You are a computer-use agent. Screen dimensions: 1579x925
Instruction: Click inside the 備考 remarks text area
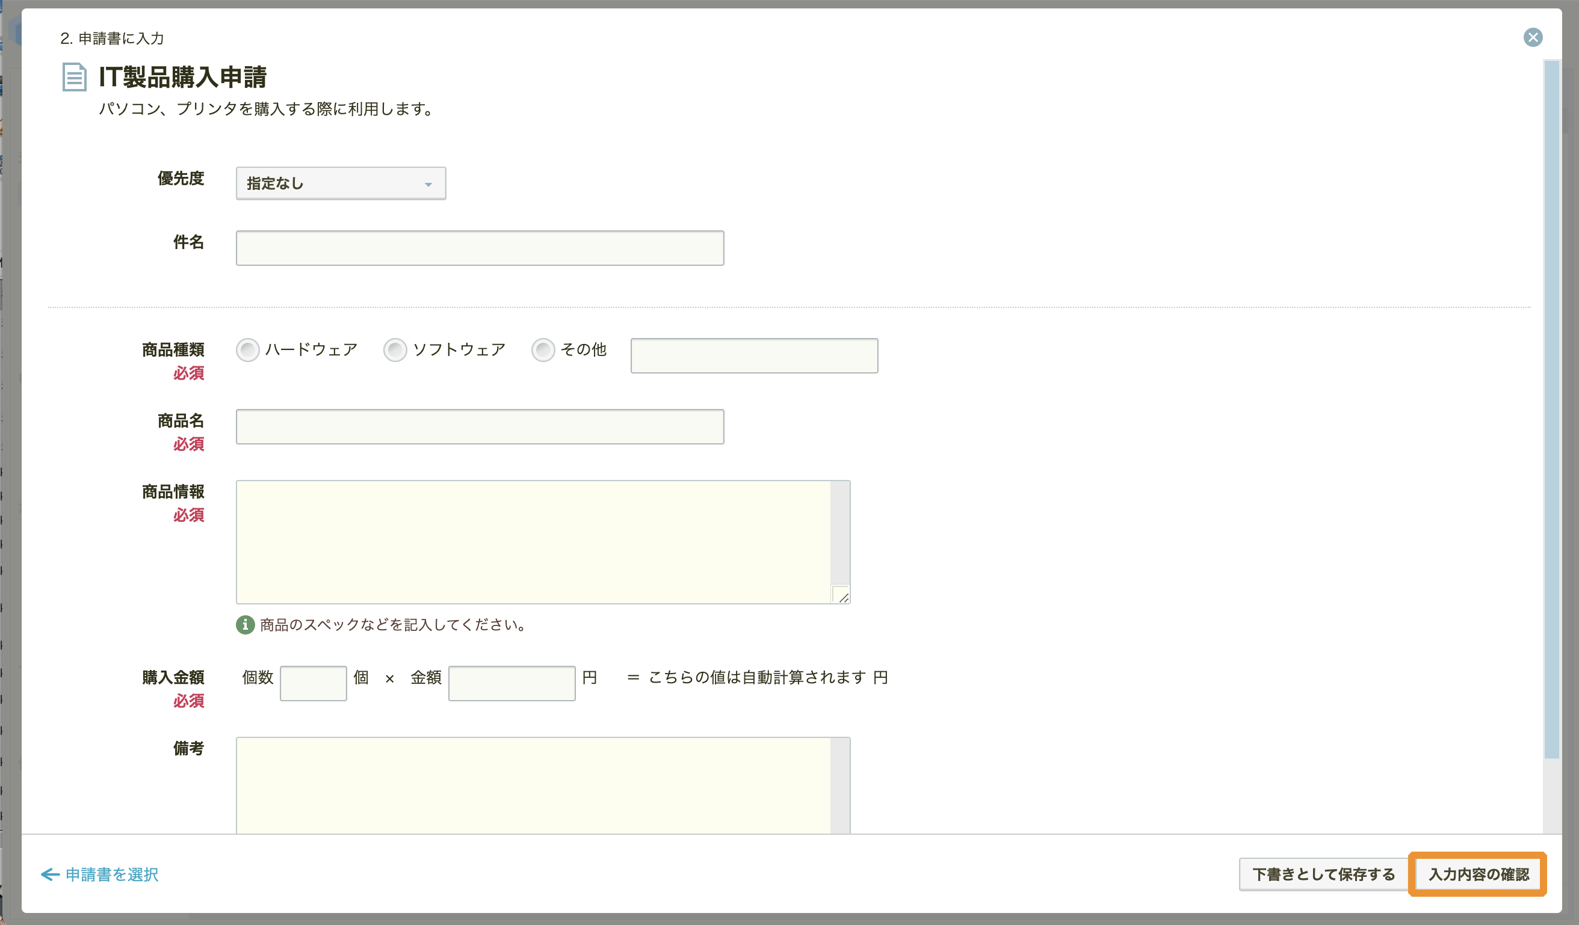pos(533,786)
